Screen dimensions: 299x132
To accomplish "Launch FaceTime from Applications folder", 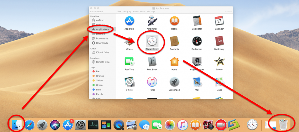I will pyautogui.click(x=129, y=62).
